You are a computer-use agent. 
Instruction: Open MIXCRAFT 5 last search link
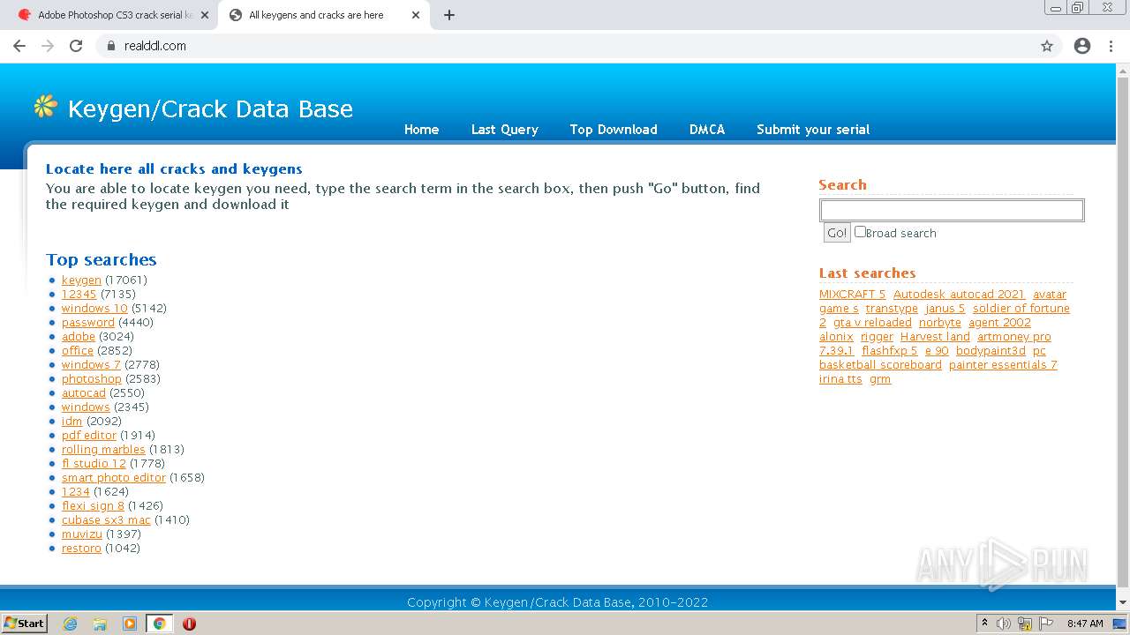(x=852, y=295)
